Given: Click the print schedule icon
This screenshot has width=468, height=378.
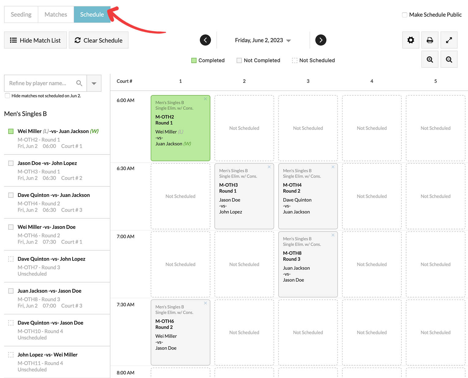Looking at the screenshot, I should 430,40.
